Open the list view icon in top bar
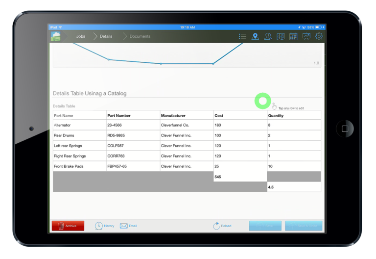This screenshot has width=376, height=259. click(242, 36)
